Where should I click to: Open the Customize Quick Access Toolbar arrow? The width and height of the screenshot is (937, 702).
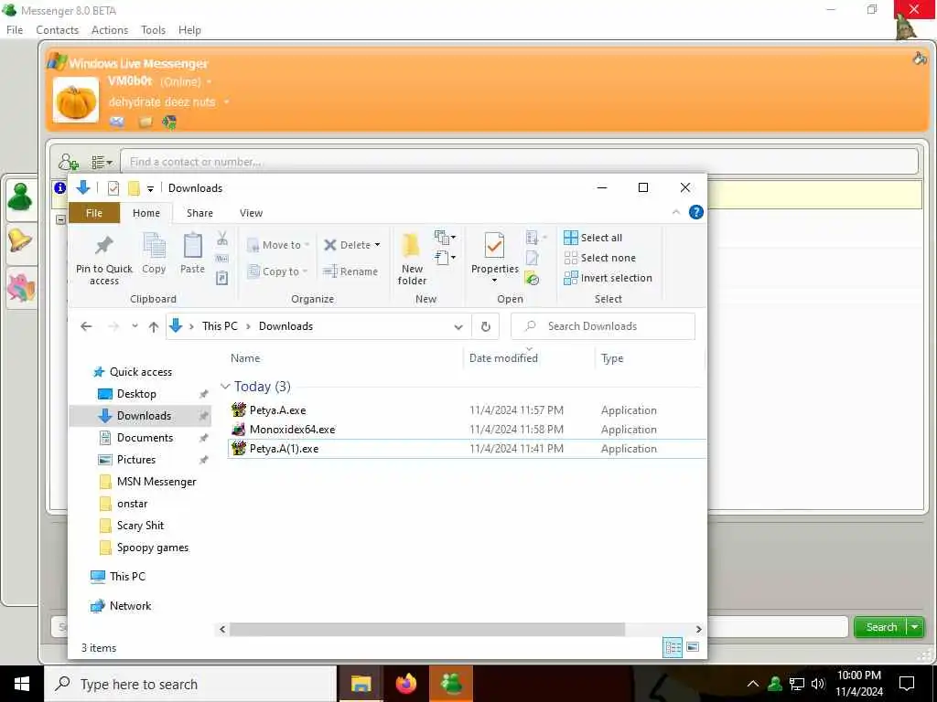click(151, 188)
